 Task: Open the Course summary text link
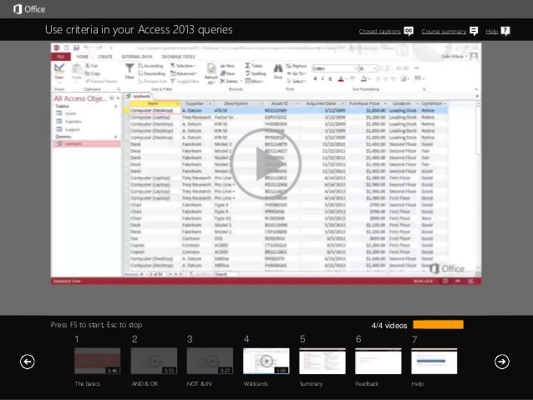tap(444, 32)
